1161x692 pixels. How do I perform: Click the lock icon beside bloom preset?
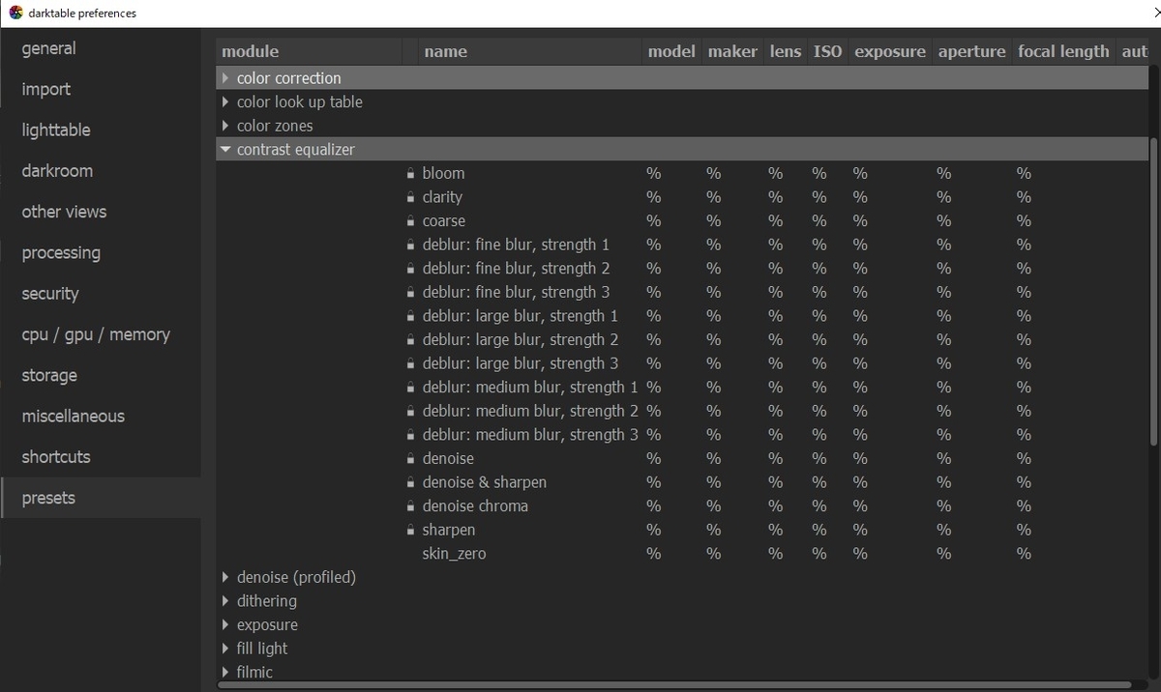(410, 174)
